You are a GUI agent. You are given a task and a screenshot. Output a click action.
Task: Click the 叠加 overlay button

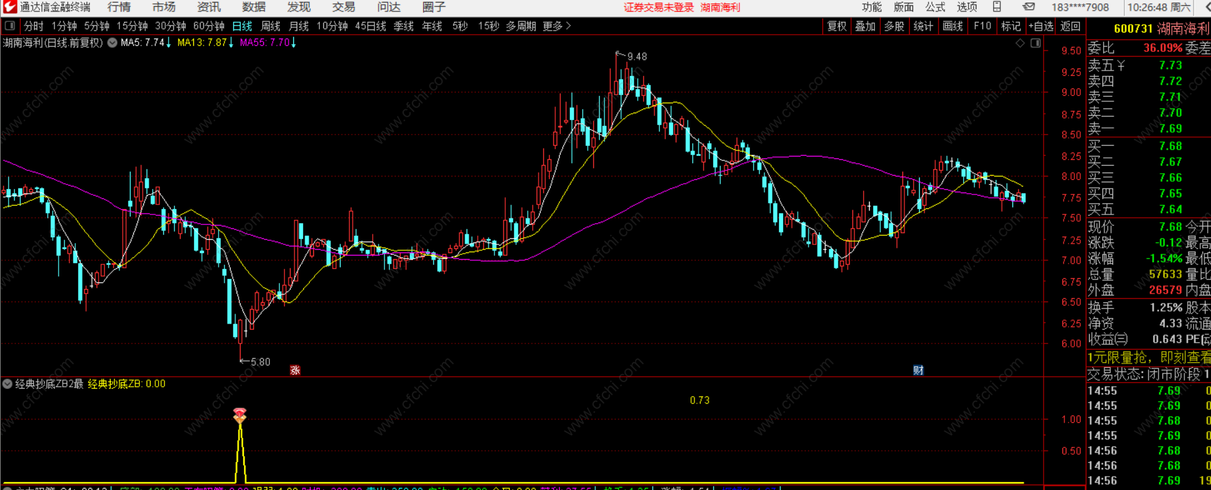pyautogui.click(x=865, y=26)
